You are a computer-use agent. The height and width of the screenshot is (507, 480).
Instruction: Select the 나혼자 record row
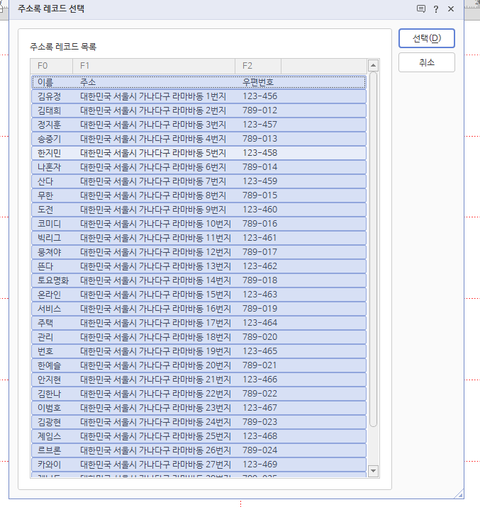(x=199, y=167)
